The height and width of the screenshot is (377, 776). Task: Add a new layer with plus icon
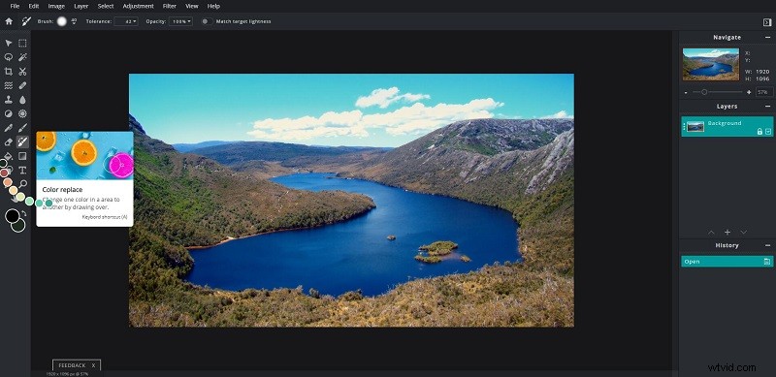point(727,232)
